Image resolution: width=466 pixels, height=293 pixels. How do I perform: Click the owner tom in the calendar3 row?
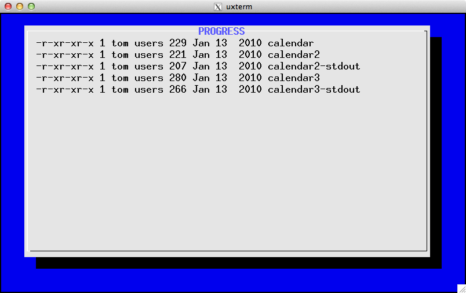tap(120, 78)
